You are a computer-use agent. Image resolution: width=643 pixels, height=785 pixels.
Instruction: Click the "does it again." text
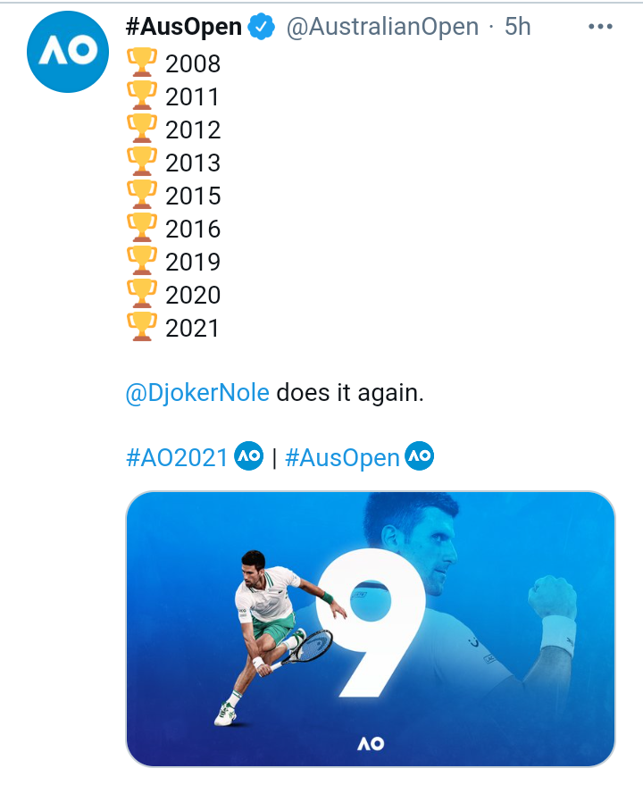[349, 393]
